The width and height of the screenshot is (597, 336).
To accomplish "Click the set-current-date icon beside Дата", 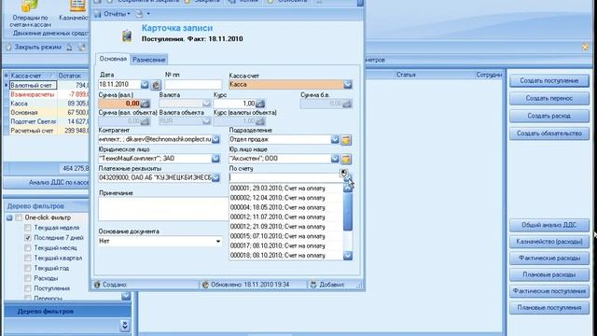I will 156,85.
